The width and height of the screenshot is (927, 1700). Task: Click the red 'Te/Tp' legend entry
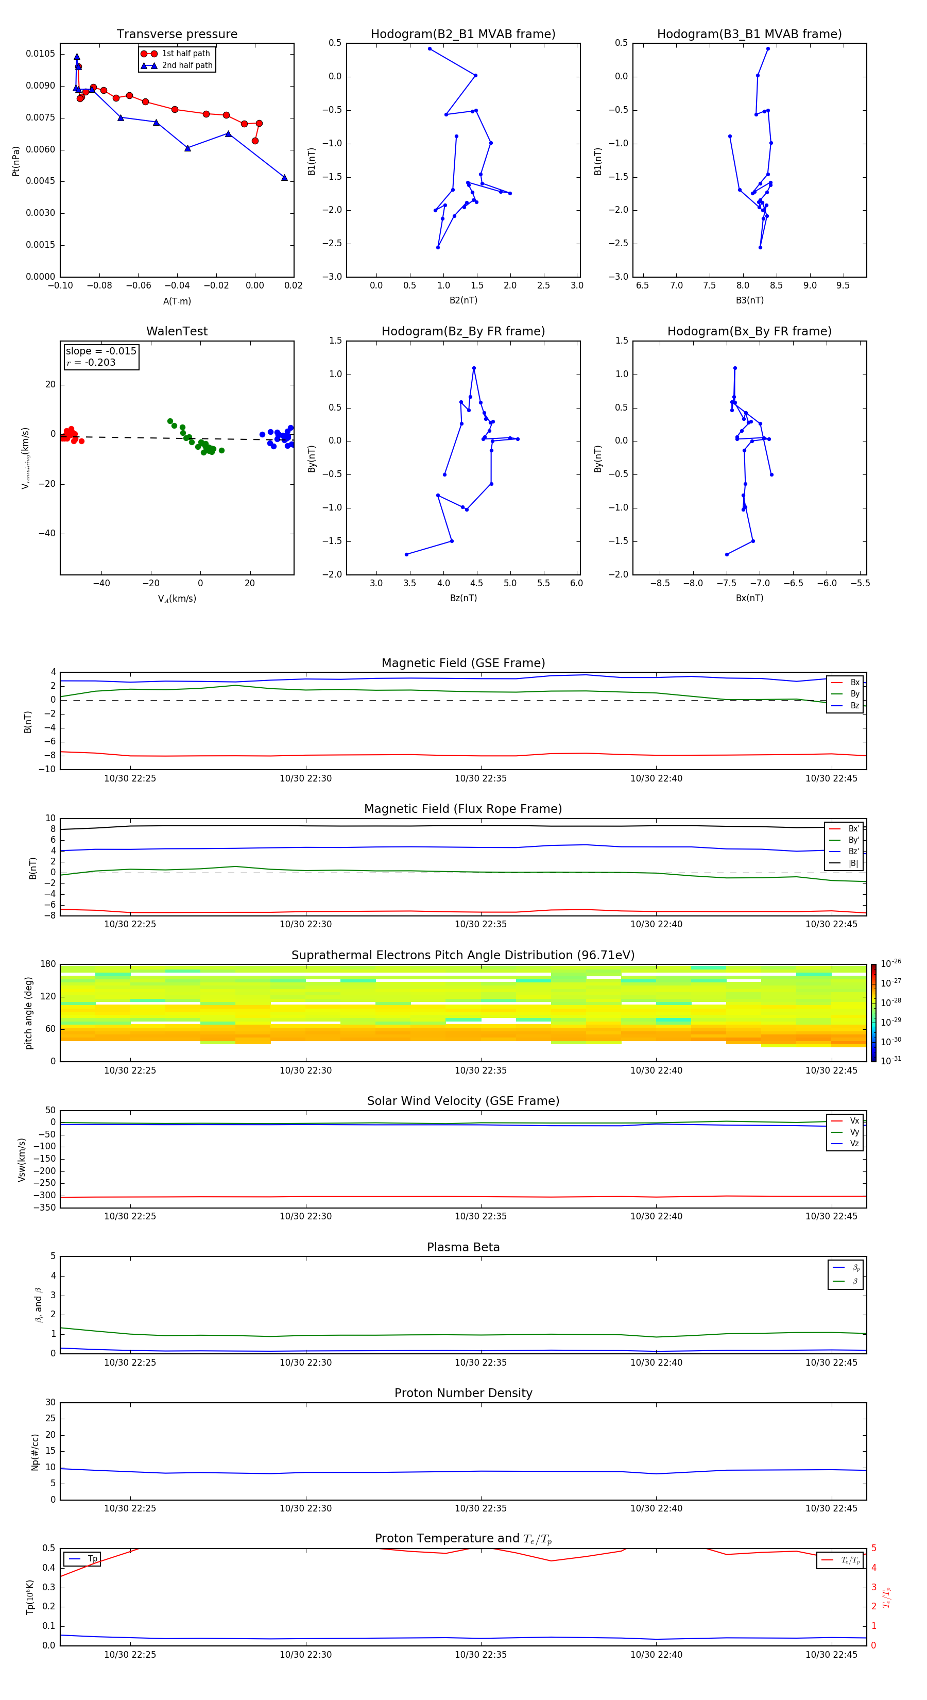coord(840,1560)
